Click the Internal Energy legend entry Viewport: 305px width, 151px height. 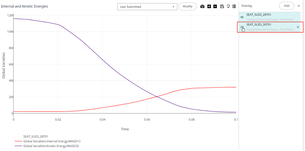(x=51, y=141)
